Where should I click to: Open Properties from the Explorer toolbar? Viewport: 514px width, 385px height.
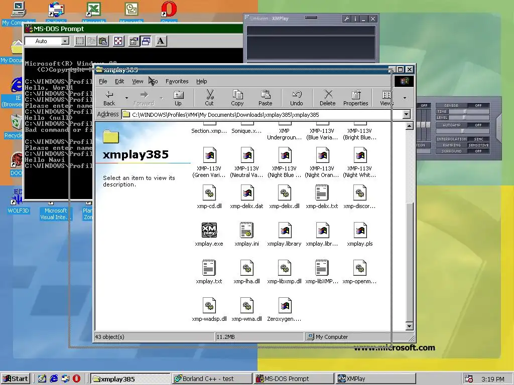tap(356, 98)
